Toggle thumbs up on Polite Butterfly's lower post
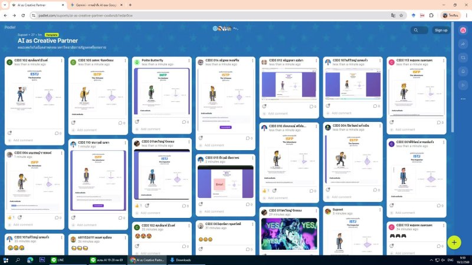This screenshot has height=265, width=472. coord(137,206)
